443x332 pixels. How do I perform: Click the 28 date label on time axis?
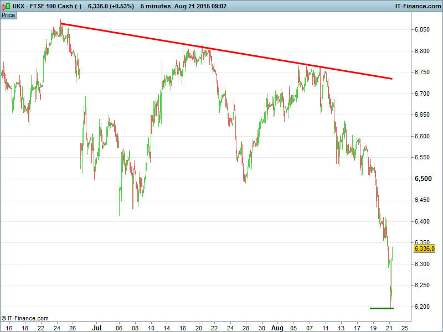(x=246, y=328)
